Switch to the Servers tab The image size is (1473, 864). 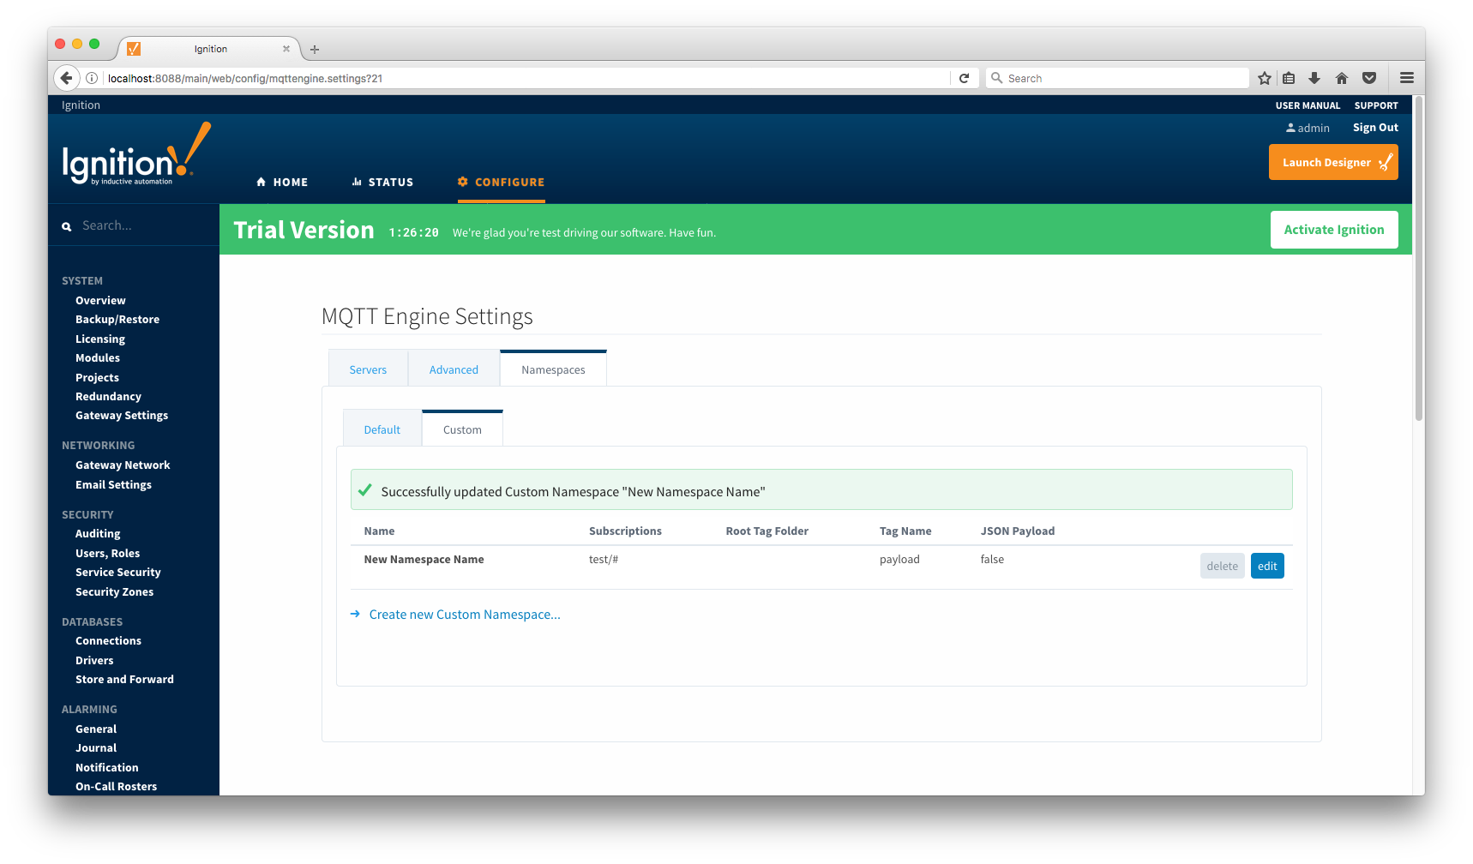tap(368, 369)
